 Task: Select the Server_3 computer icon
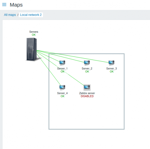[111, 63]
